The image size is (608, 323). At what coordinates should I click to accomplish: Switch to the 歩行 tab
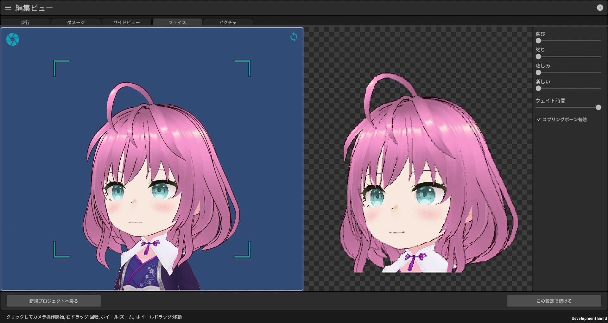click(25, 22)
